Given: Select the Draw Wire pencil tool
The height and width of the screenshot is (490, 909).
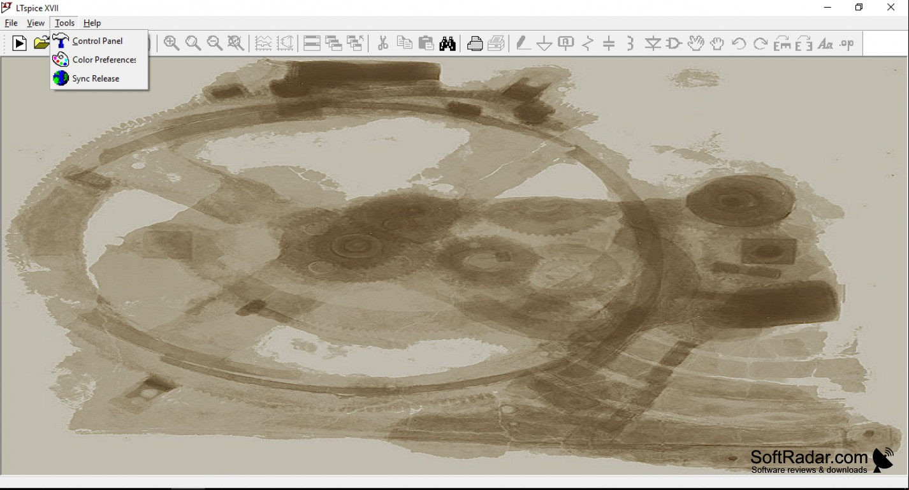Looking at the screenshot, I should (523, 43).
